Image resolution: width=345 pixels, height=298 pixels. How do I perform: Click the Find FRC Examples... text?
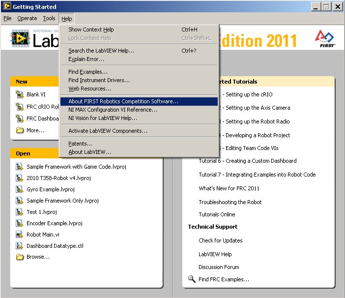point(224,279)
